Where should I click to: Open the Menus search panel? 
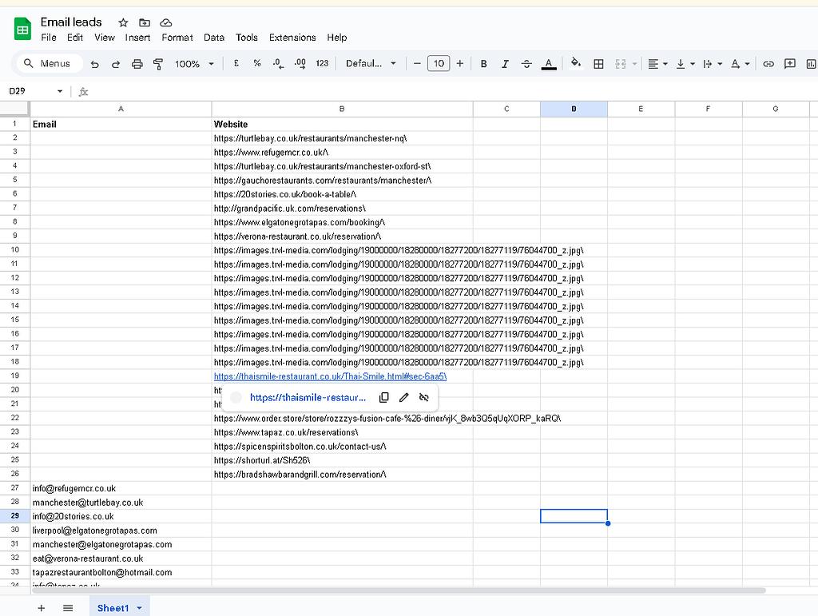pyautogui.click(x=48, y=63)
